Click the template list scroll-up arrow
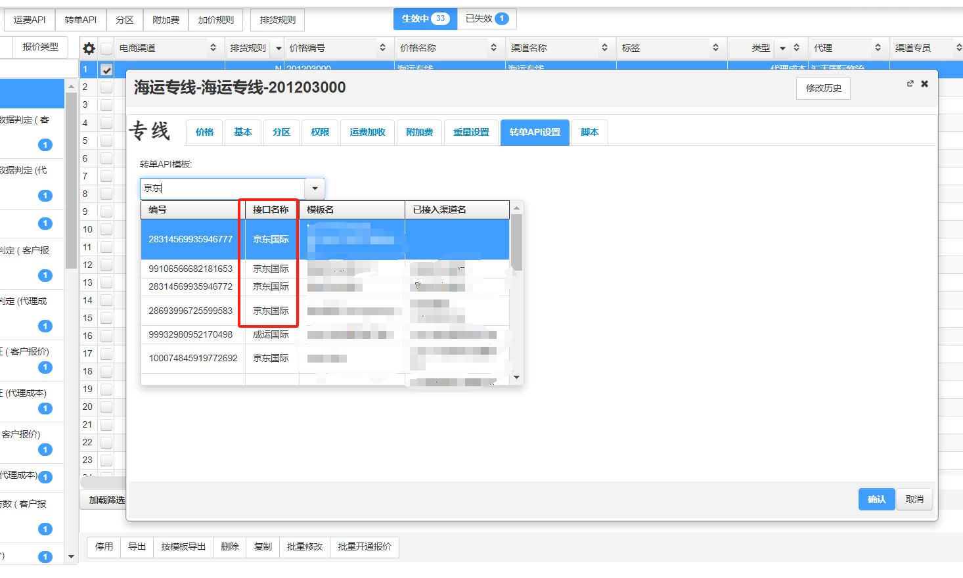Viewport: 963px width, 578px height. pyautogui.click(x=516, y=208)
